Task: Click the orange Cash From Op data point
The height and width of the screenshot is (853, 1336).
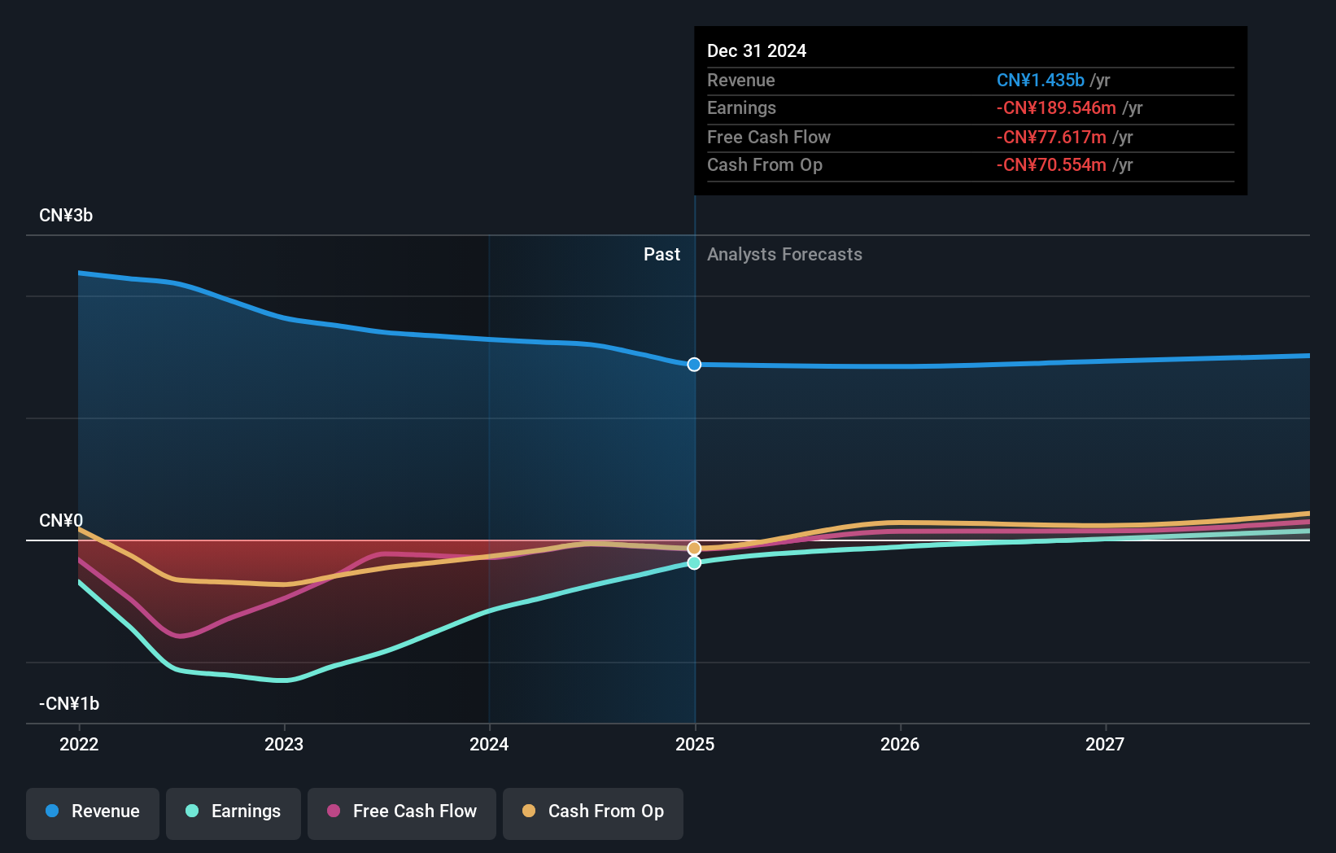Action: (x=694, y=549)
